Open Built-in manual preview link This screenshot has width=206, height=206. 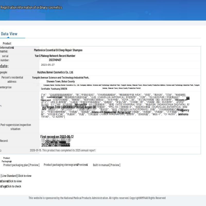point(107,165)
